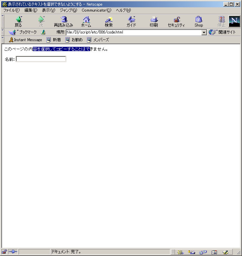Reload the page with 再読み込み

click(x=63, y=22)
